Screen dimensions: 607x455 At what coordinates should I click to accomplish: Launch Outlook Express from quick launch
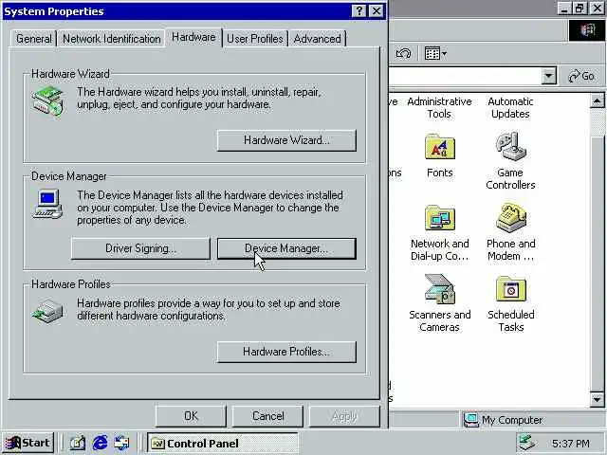click(122, 443)
